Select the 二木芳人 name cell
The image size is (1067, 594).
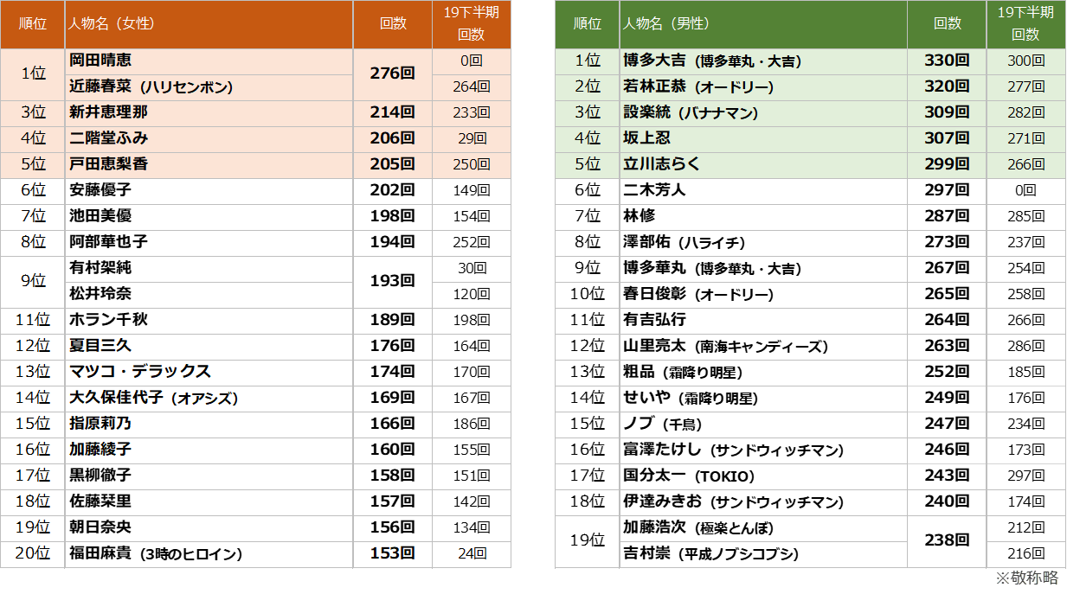[654, 190]
